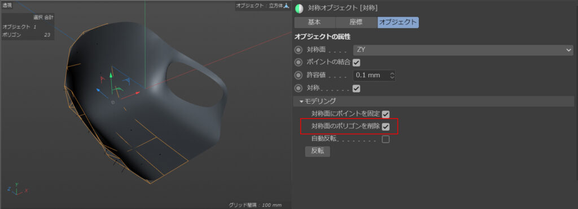
Task: Switch to the 基本 tab
Action: [x=314, y=22]
